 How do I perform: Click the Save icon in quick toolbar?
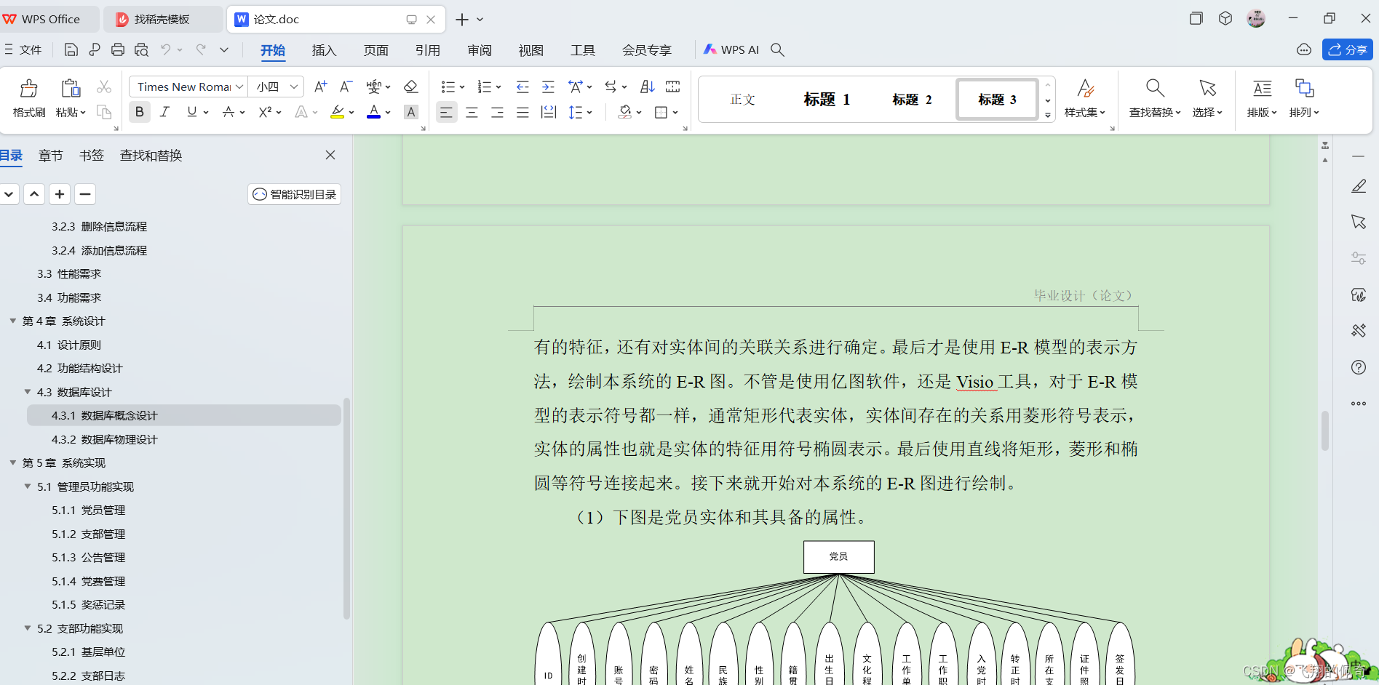pos(71,49)
